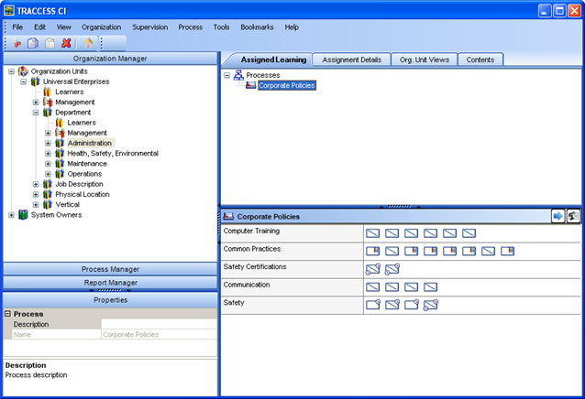Image resolution: width=585 pixels, height=399 pixels.
Task: Click the Communication row label
Action: pyautogui.click(x=247, y=285)
